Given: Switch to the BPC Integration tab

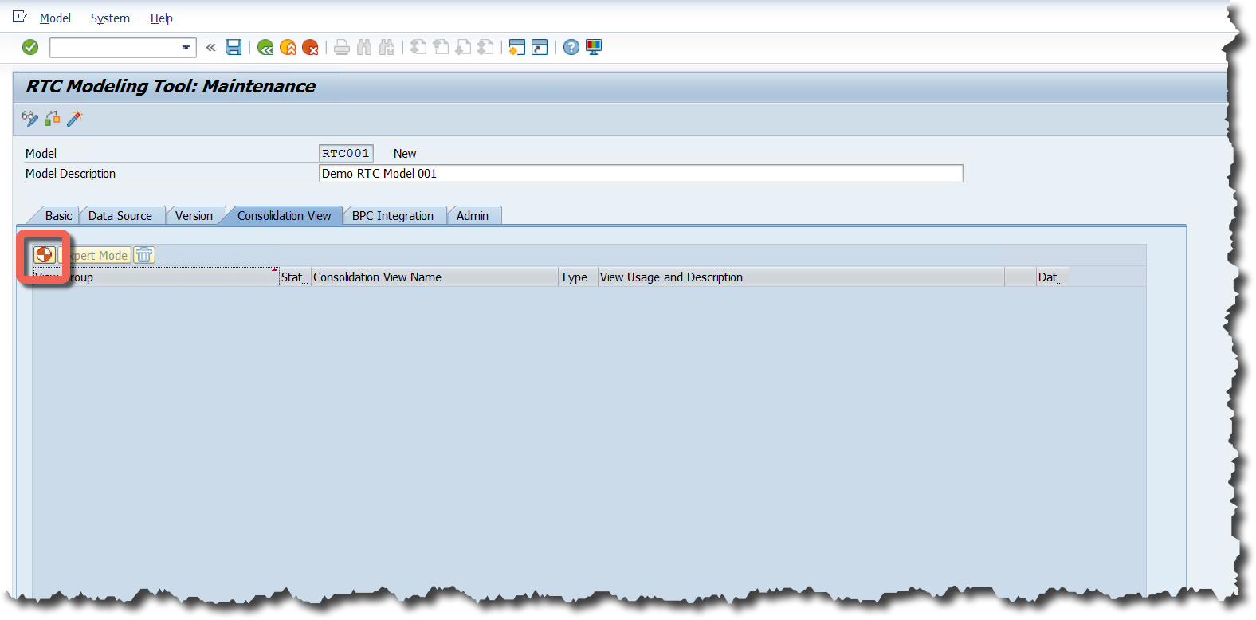Looking at the screenshot, I should click(393, 216).
